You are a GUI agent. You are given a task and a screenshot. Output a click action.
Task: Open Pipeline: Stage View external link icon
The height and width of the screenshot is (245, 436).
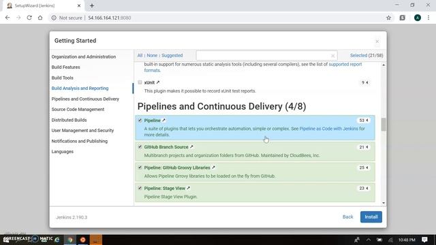189,188
